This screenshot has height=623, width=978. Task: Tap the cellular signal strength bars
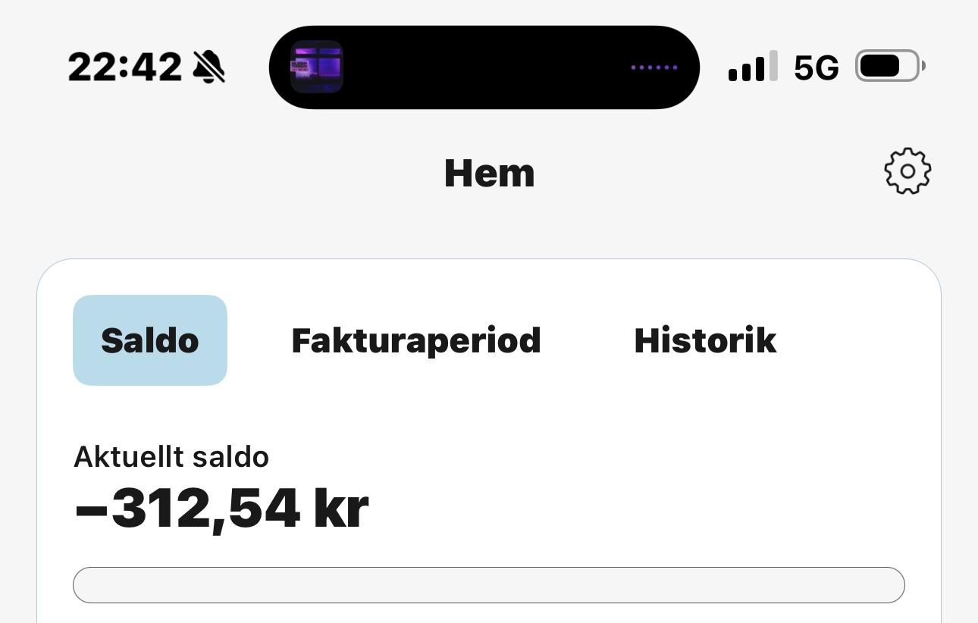753,67
